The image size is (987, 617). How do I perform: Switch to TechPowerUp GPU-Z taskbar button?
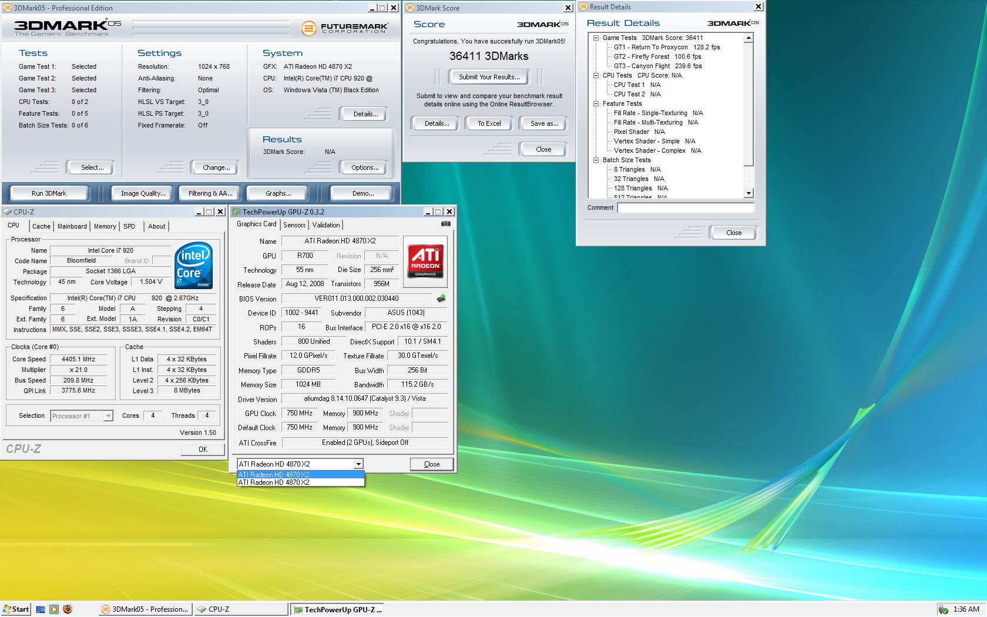click(x=337, y=609)
